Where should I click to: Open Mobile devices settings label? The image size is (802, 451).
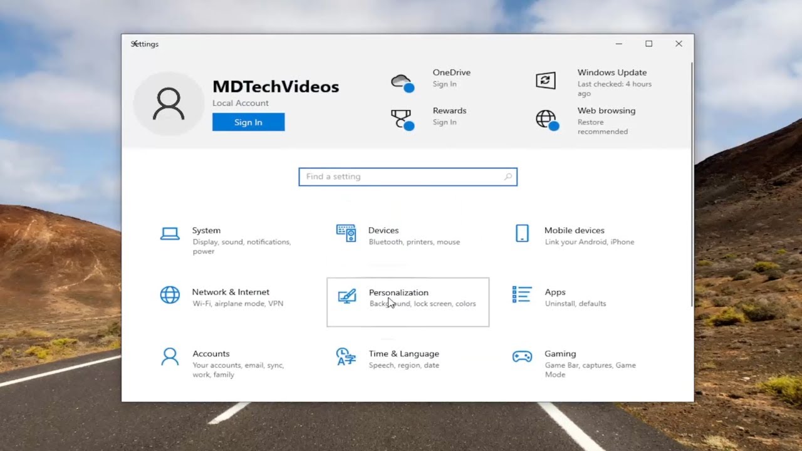click(575, 231)
